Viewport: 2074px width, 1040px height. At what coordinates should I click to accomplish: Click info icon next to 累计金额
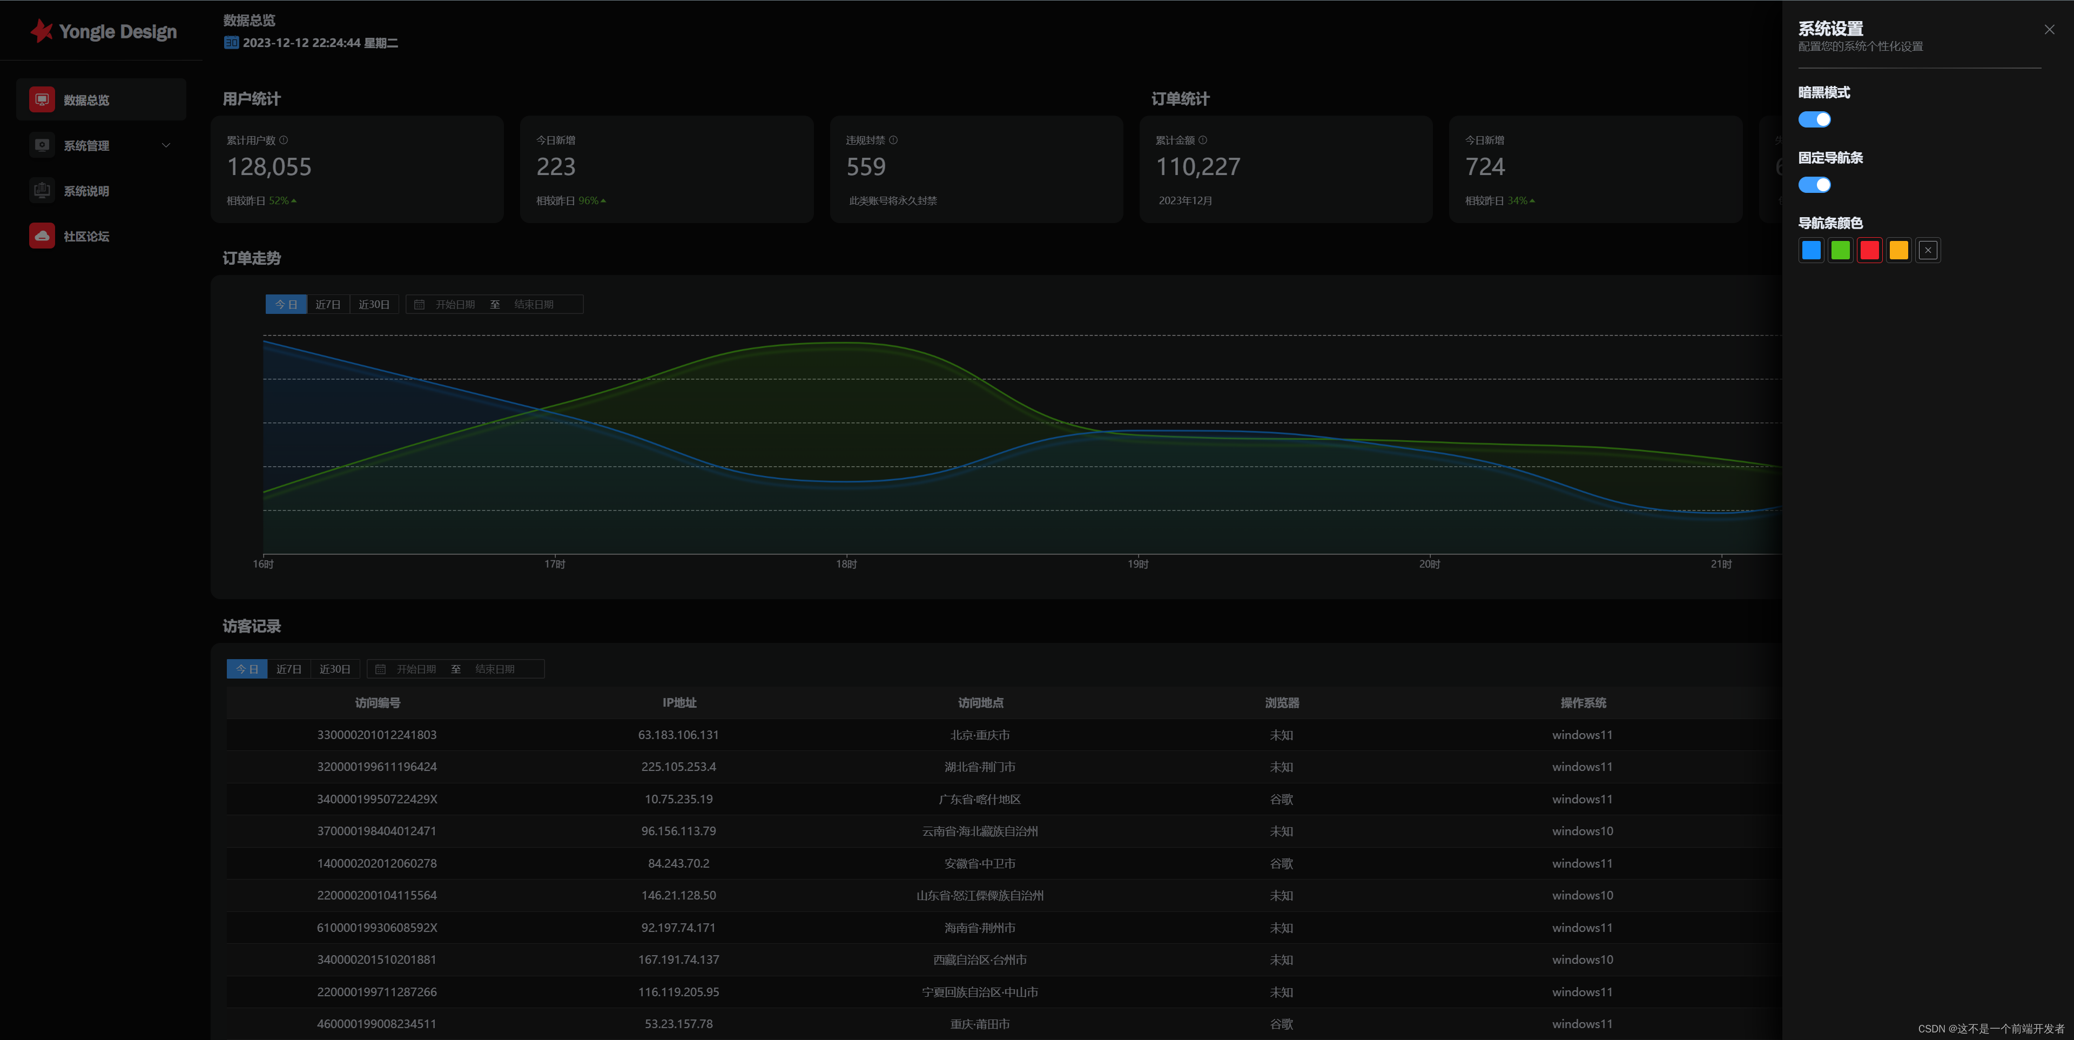[x=1203, y=140]
